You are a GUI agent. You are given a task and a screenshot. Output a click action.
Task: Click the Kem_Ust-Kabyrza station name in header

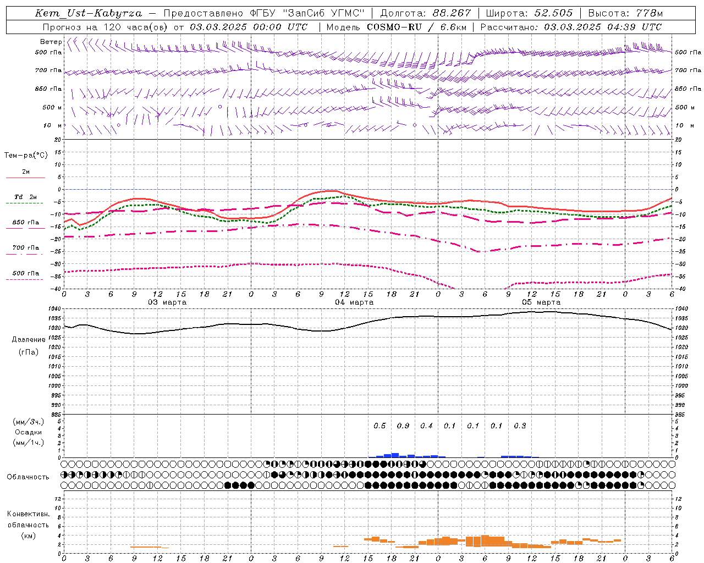point(88,13)
